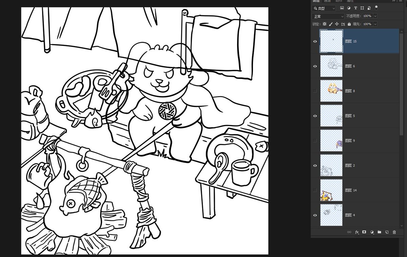Show hidden layer 图层 9
Viewport: 407px width, 257px height.
pyautogui.click(x=315, y=140)
